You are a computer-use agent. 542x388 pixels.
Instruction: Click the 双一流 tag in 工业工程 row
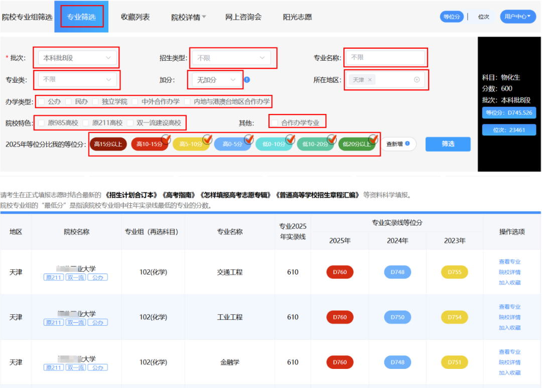click(76, 322)
